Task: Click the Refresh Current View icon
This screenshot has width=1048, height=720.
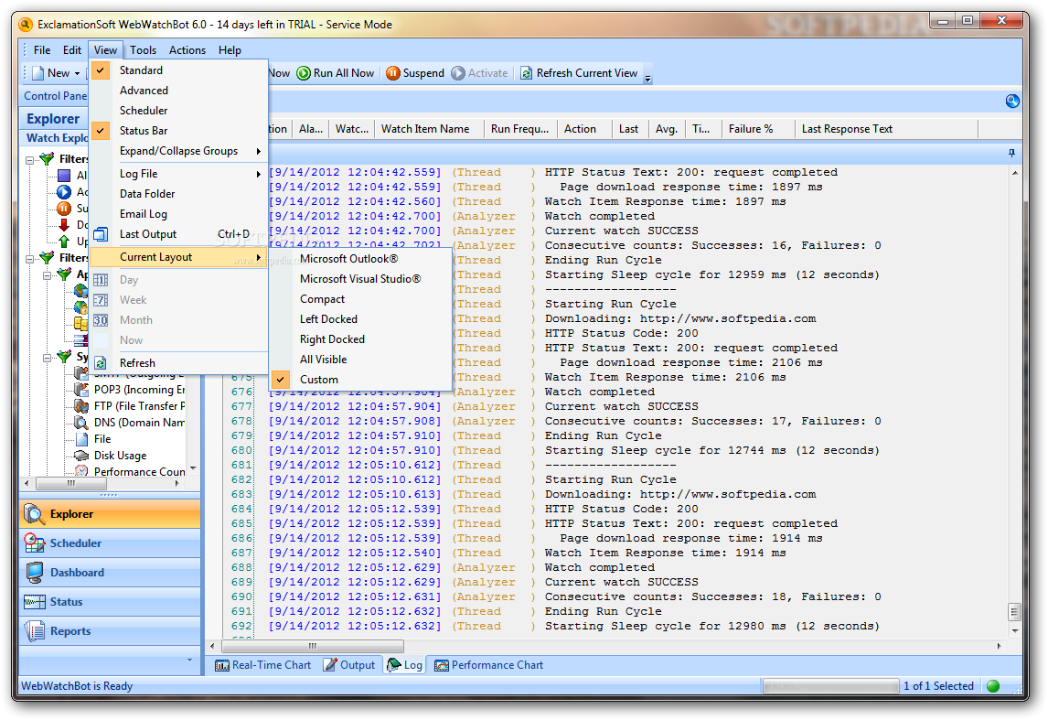Action: coord(526,73)
